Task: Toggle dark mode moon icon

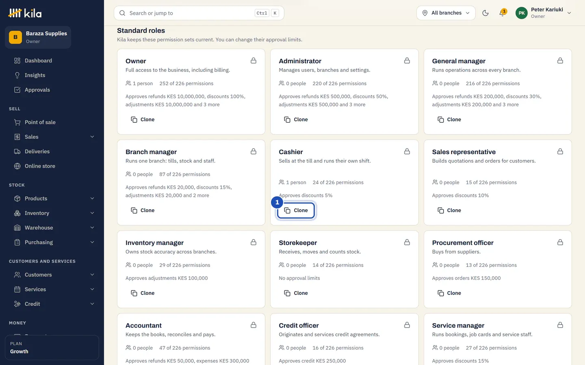Action: click(x=485, y=13)
